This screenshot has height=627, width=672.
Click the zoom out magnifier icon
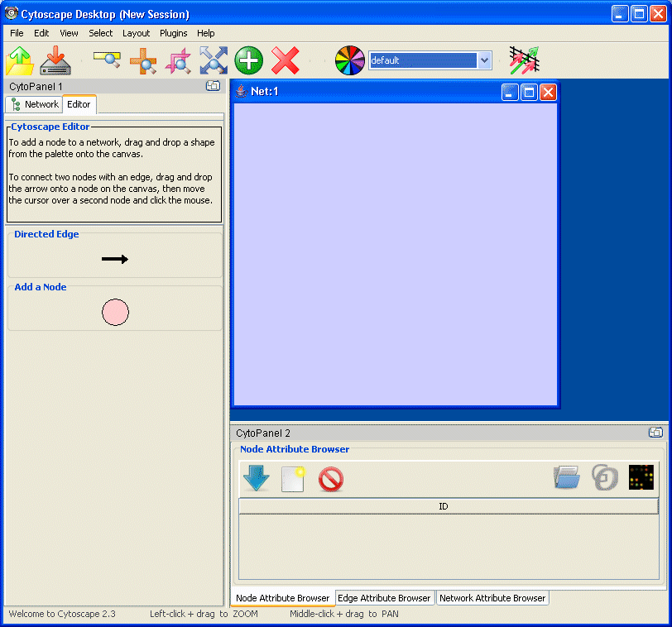(x=107, y=60)
